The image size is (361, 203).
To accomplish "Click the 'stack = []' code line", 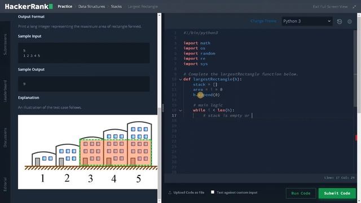I will pyautogui.click(x=205, y=85).
